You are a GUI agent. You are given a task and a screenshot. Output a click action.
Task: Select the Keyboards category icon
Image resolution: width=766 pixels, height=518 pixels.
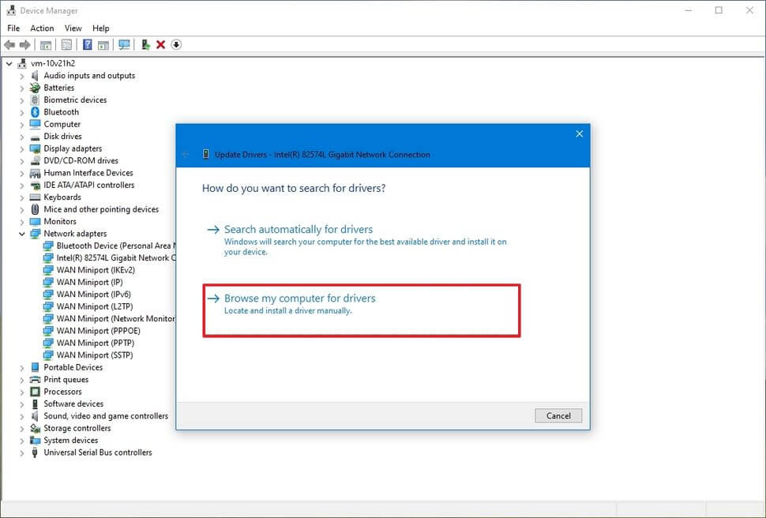[x=35, y=197]
